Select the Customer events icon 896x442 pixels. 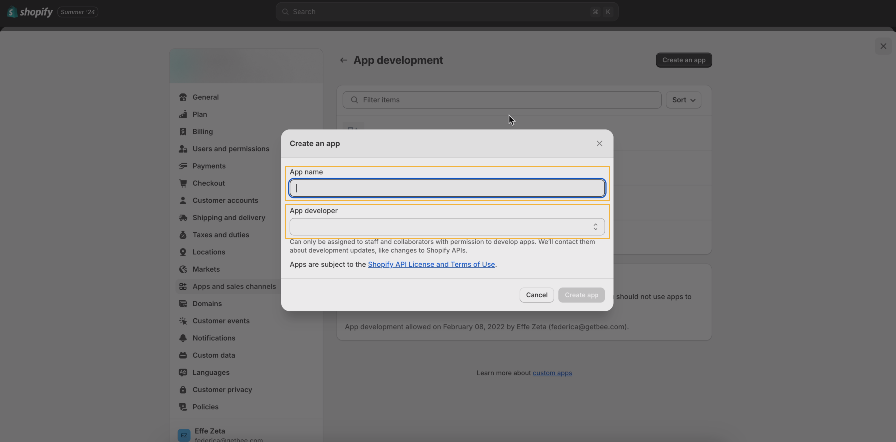[x=183, y=321]
